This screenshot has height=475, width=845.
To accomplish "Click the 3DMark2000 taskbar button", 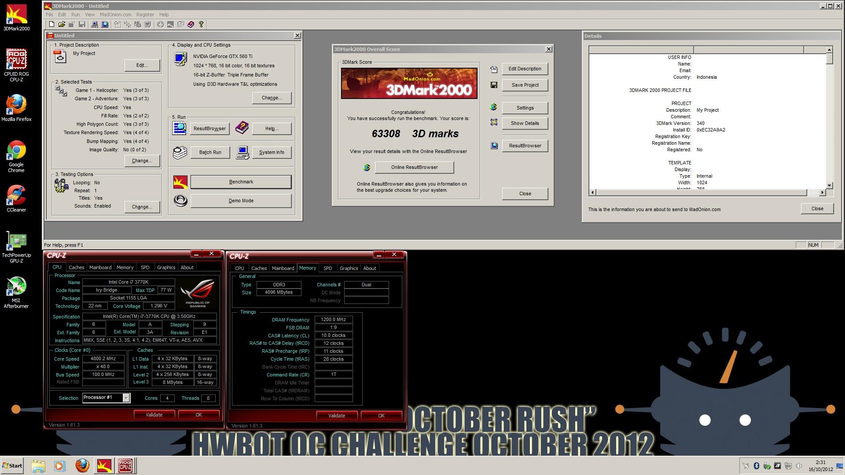I will tap(104, 465).
